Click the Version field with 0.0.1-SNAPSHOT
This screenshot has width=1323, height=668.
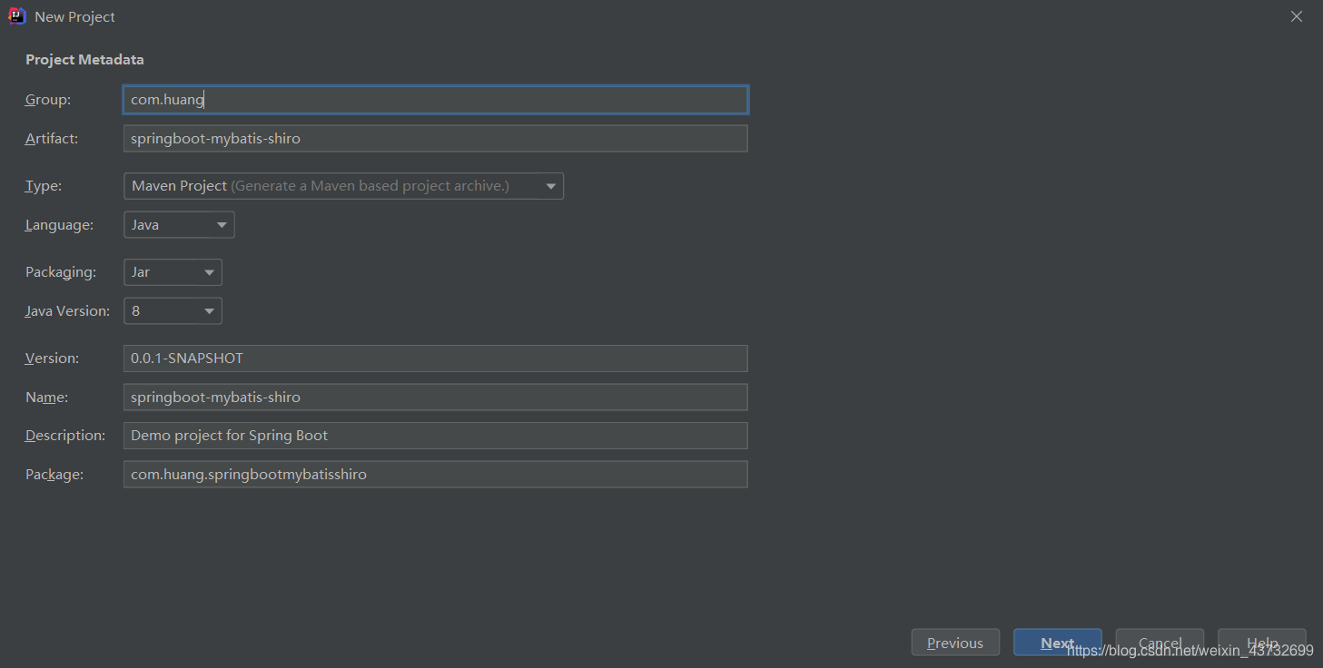[x=435, y=359]
